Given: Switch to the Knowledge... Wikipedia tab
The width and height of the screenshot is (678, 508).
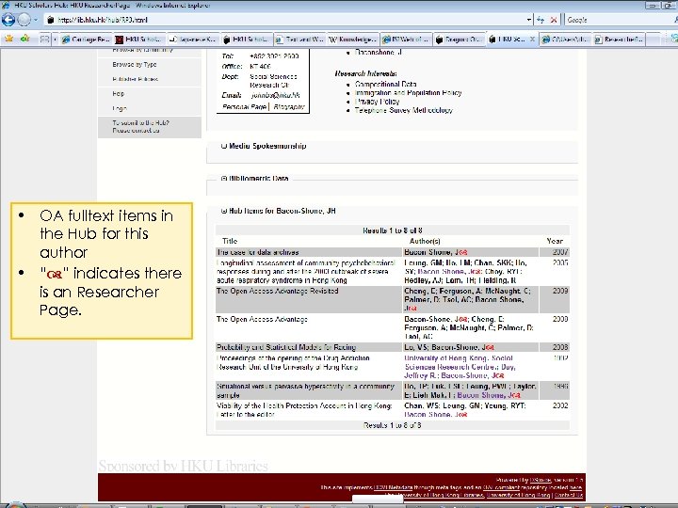Looking at the screenshot, I should (353, 40).
